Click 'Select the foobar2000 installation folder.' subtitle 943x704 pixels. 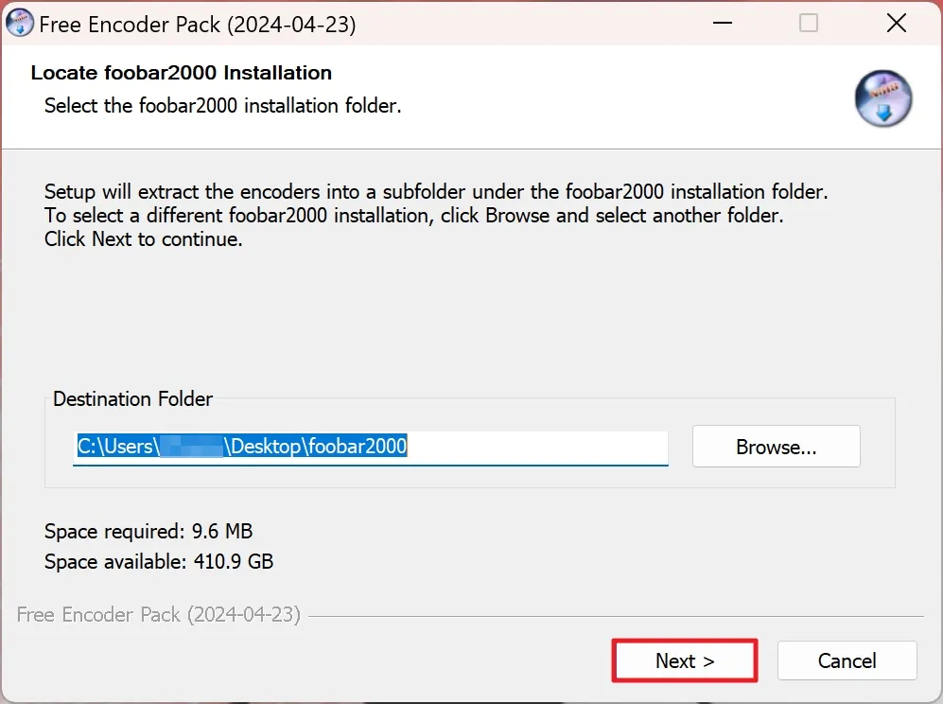click(222, 106)
